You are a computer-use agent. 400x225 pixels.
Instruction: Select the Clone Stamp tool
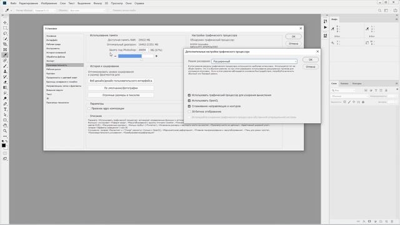(5, 71)
